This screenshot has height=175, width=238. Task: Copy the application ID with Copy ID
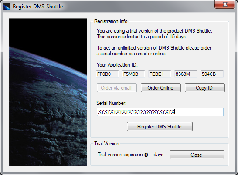[204, 88]
